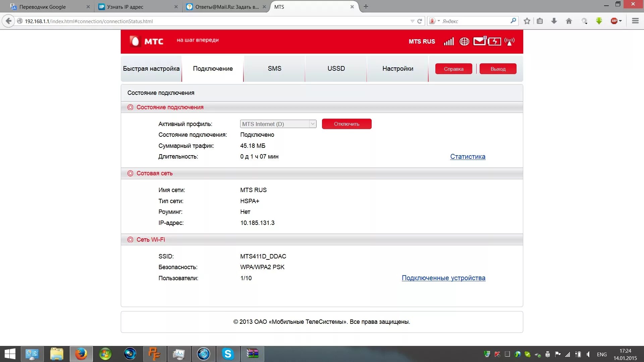644x362 pixels.
Task: Click the tray network signal bars icon
Action: point(568,354)
